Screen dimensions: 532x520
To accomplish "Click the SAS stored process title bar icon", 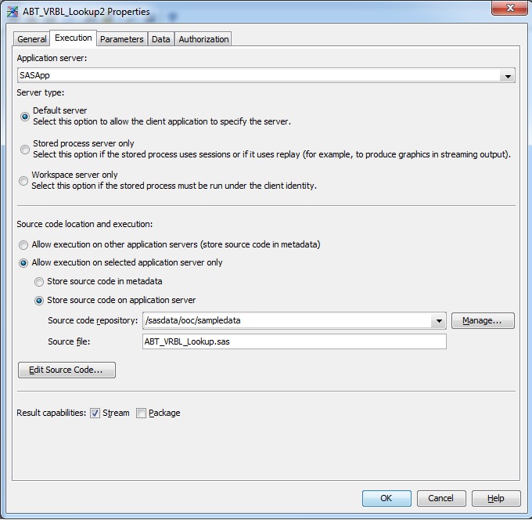I will 13,12.
